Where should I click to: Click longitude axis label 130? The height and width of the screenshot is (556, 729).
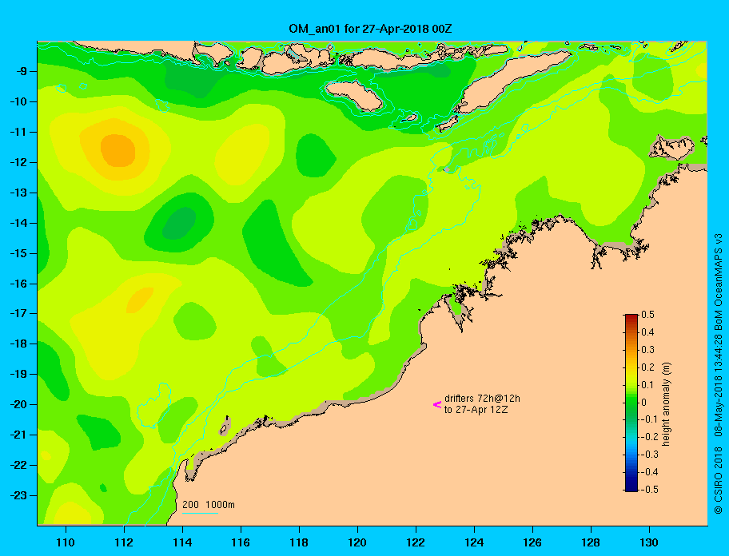649,542
